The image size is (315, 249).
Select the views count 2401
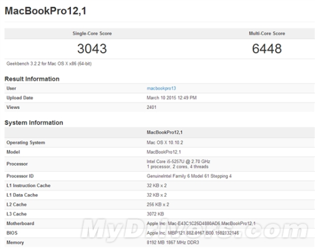151,107
